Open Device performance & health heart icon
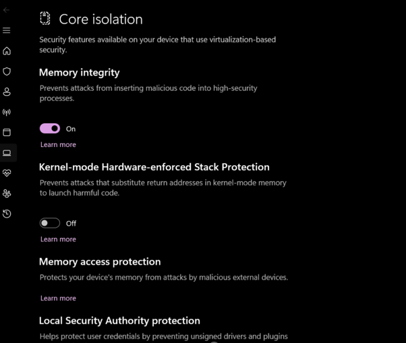This screenshot has height=343, width=406. pos(7,173)
